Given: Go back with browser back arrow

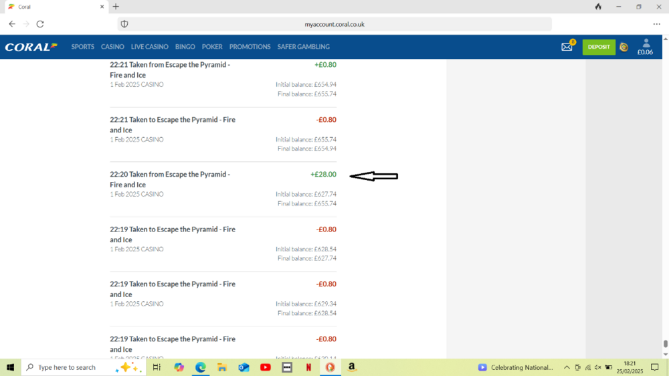Looking at the screenshot, I should click(x=12, y=24).
